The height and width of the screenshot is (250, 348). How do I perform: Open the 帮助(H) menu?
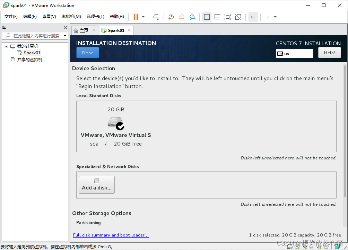click(117, 17)
